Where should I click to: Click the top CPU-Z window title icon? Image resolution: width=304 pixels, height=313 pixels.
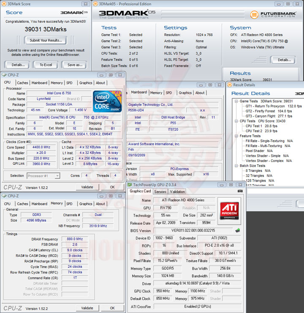coord(4,75)
